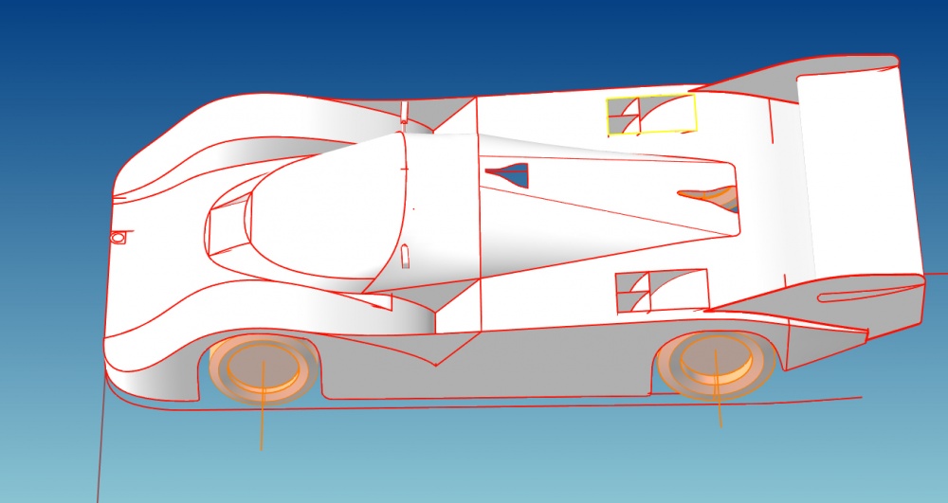Screen dimensions: 948x503
Task: Select the highlighted front wheel of the car
Action: tap(263, 368)
